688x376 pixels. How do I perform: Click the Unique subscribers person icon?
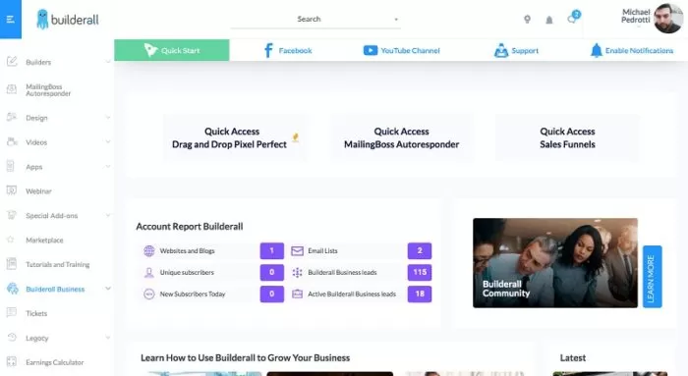click(x=149, y=273)
